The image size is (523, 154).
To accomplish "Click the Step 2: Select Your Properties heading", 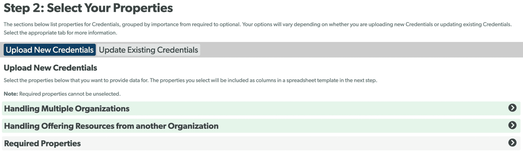I will [x=88, y=8].
